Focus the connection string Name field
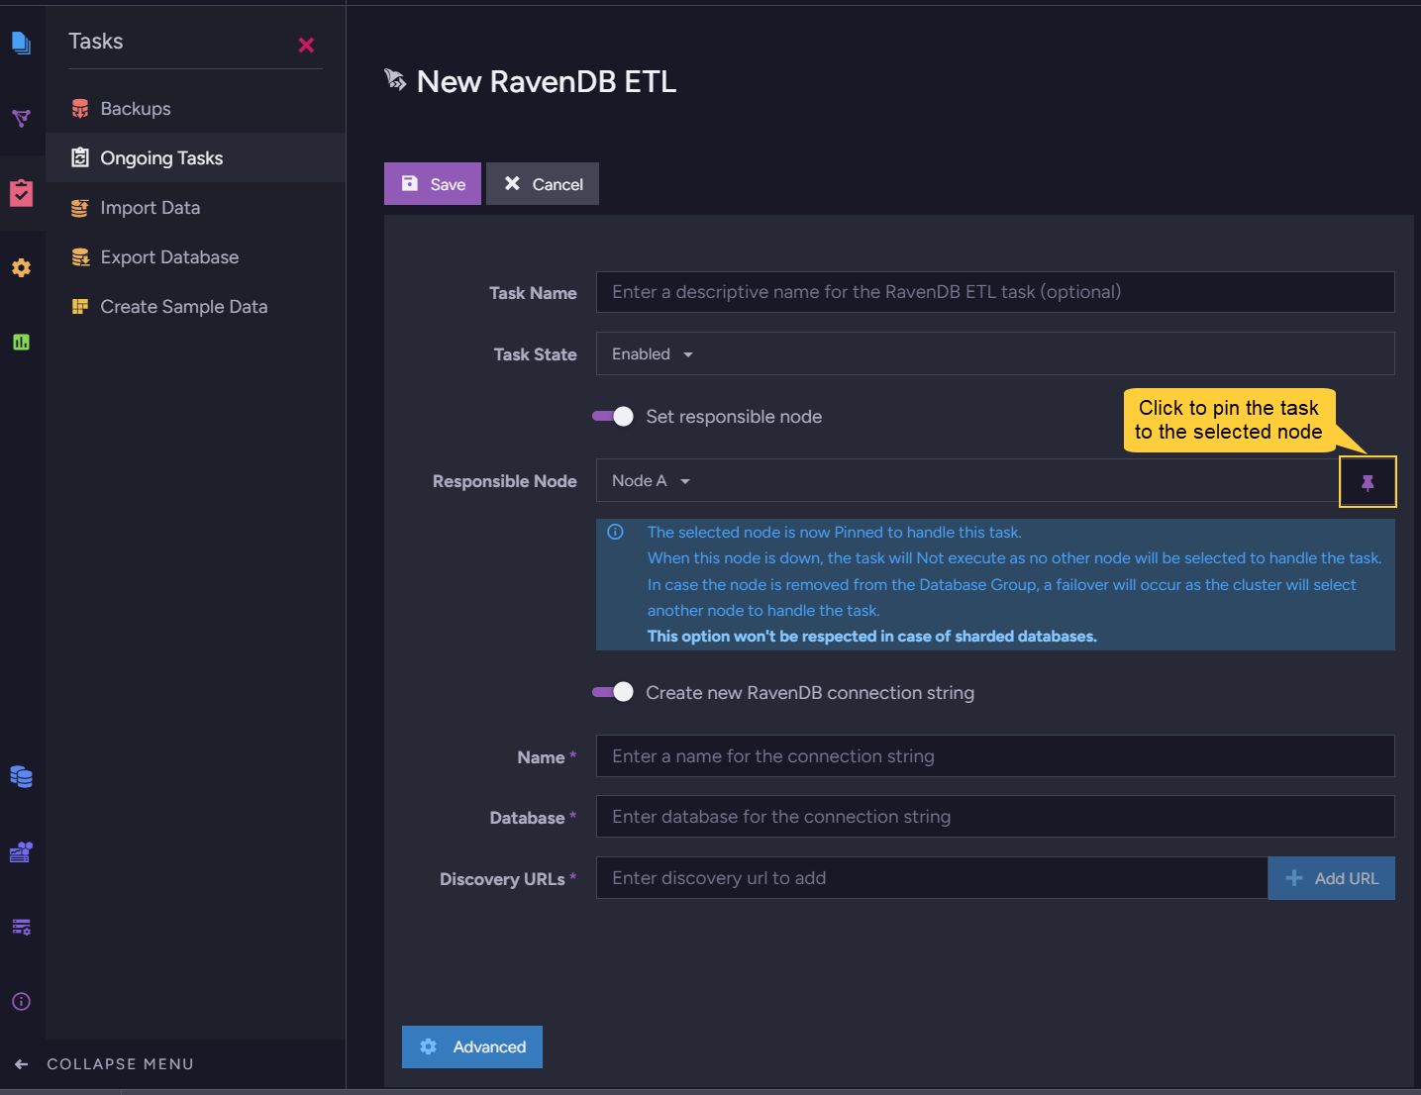Screen dimensions: 1421x1095 coord(995,756)
